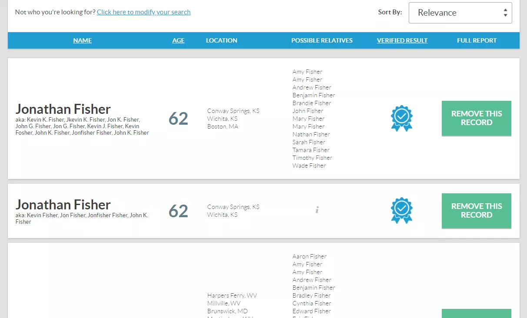Image resolution: width=527 pixels, height=318 pixels.
Task: Click the link to modify your search
Action: click(143, 12)
